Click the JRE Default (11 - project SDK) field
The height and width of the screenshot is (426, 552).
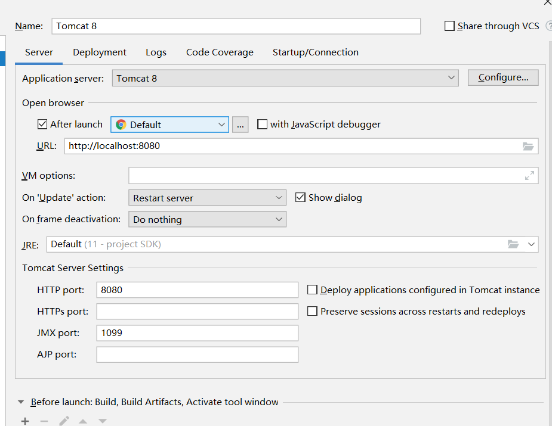coord(292,244)
